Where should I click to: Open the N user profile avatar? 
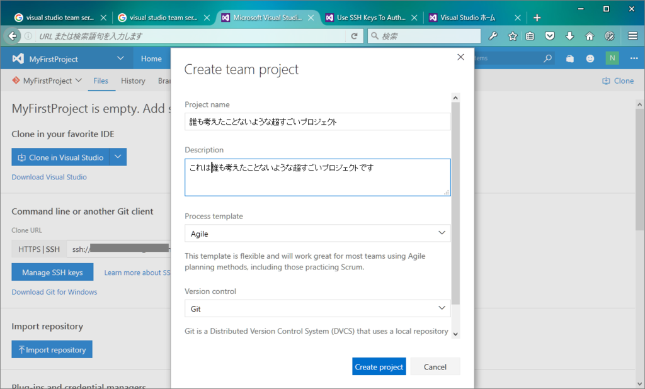pos(612,58)
